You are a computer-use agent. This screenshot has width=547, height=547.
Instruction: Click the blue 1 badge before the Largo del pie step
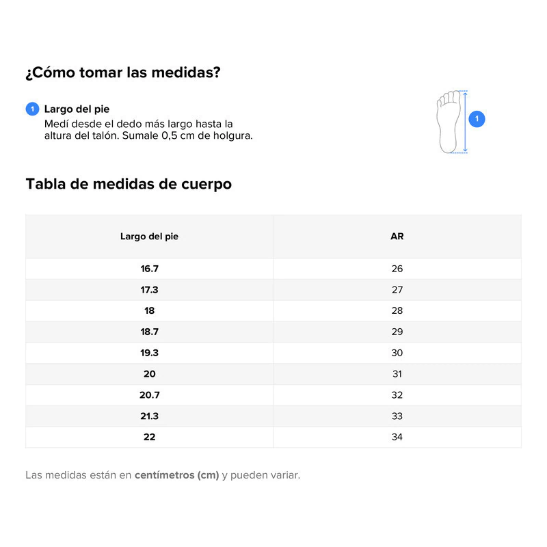pos(32,109)
